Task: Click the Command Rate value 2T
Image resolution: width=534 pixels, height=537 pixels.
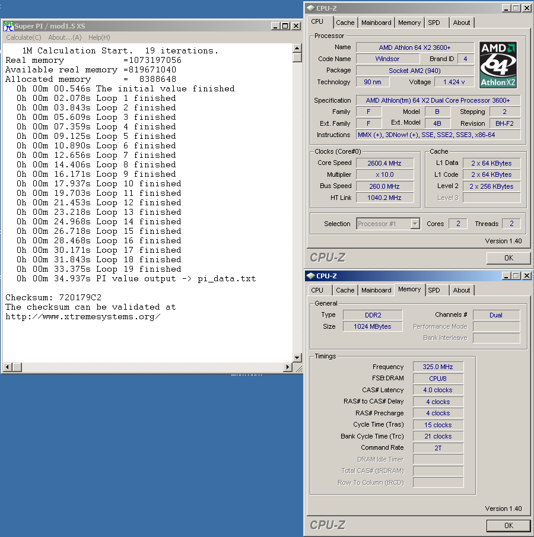Action: pos(438,448)
